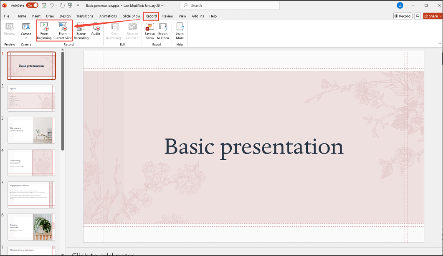Click the Share button
Screen dimensions: 443x256
click(x=432, y=16)
